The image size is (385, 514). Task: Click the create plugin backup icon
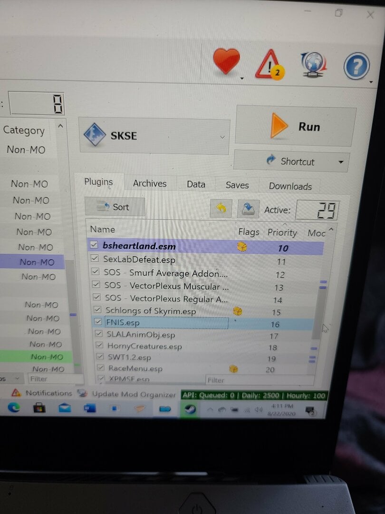tap(248, 209)
